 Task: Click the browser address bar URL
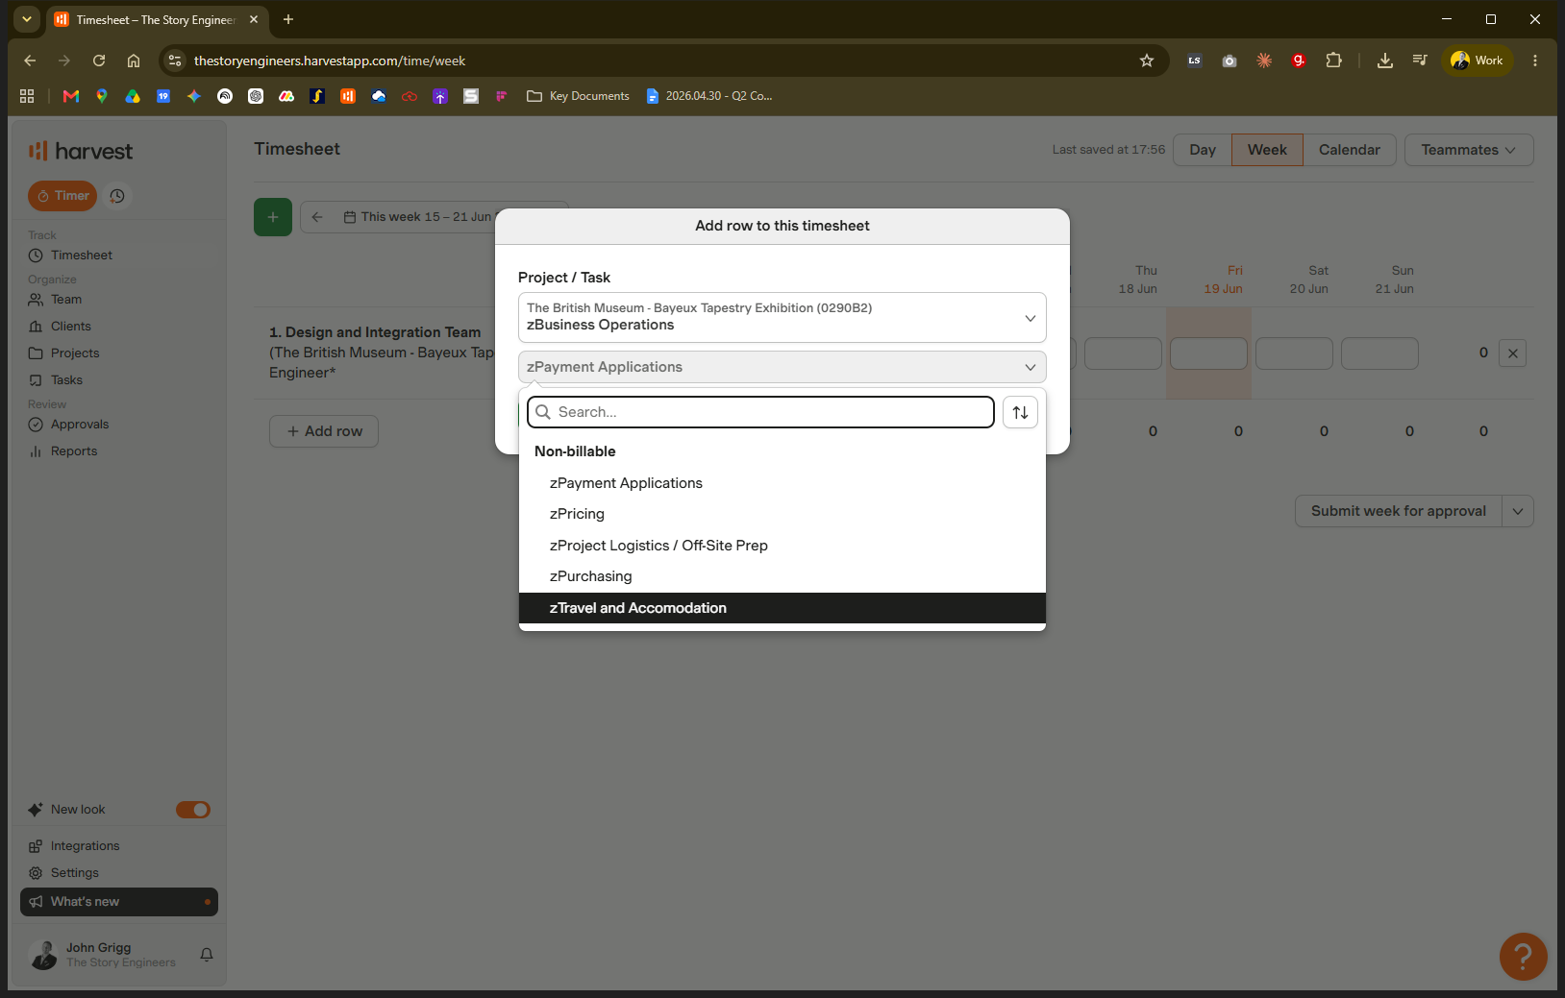click(x=330, y=61)
